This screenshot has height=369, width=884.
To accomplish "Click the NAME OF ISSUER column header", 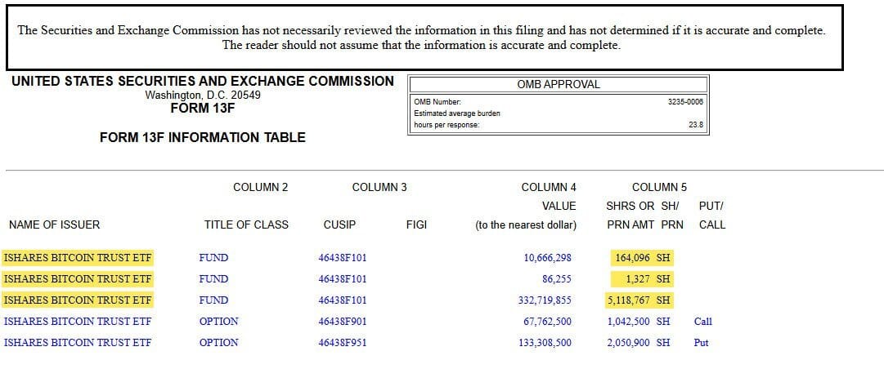I will 54,225.
